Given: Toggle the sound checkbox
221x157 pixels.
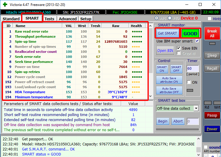Looking at the screenshot, I should (206, 147).
